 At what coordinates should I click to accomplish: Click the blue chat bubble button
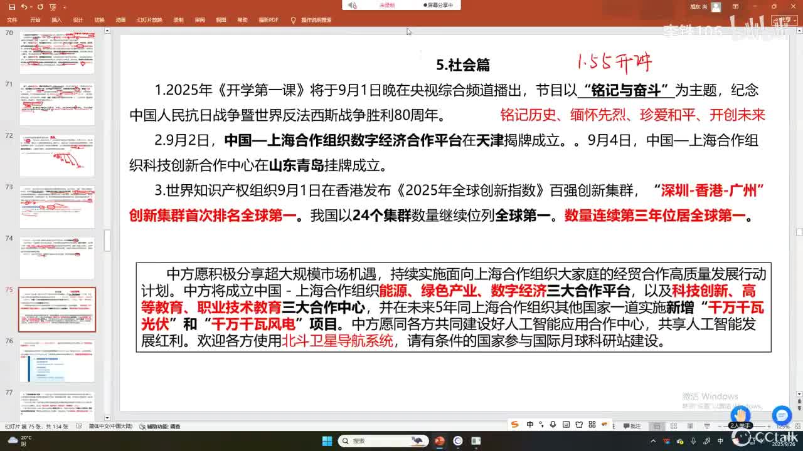click(782, 415)
